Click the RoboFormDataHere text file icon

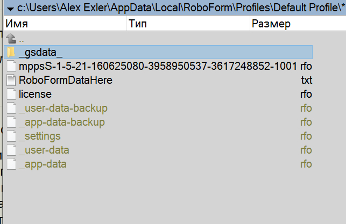pyautogui.click(x=11, y=80)
